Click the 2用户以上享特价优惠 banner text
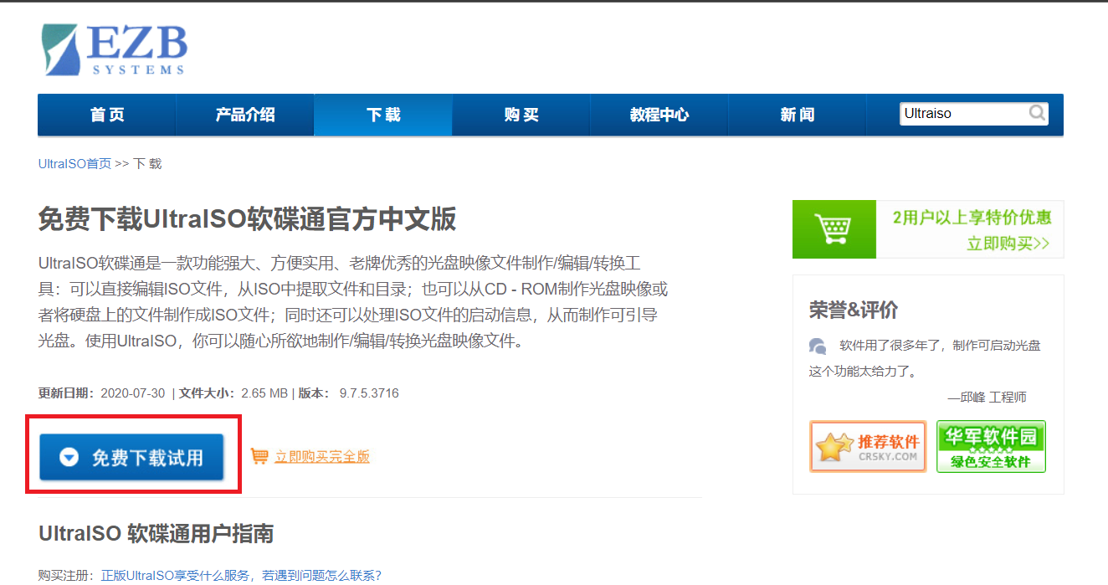Screen dimensions: 1108x585 click(x=972, y=218)
